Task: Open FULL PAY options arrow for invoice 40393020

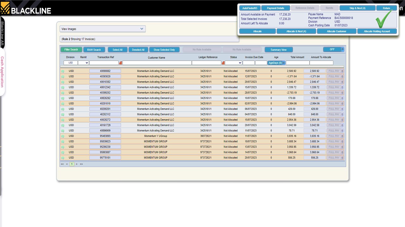Action: (x=342, y=77)
